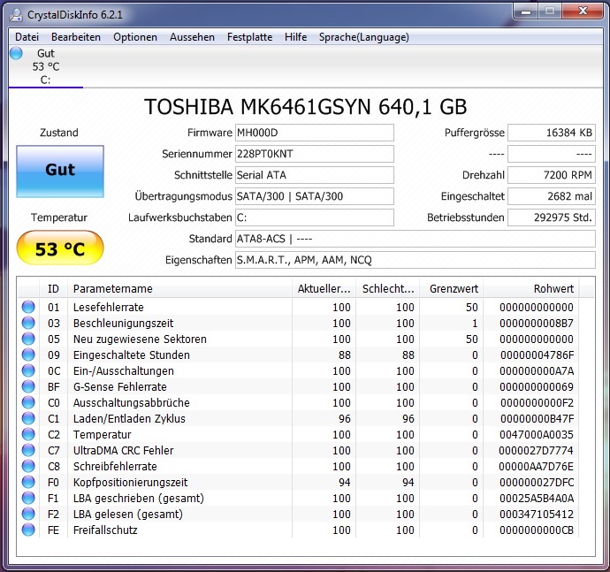
Task: Click the Puffergrösse value 16384 KB
Action: point(552,133)
